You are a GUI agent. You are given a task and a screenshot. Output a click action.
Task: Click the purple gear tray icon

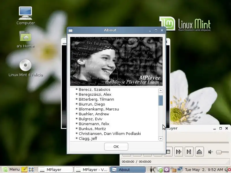point(167,170)
